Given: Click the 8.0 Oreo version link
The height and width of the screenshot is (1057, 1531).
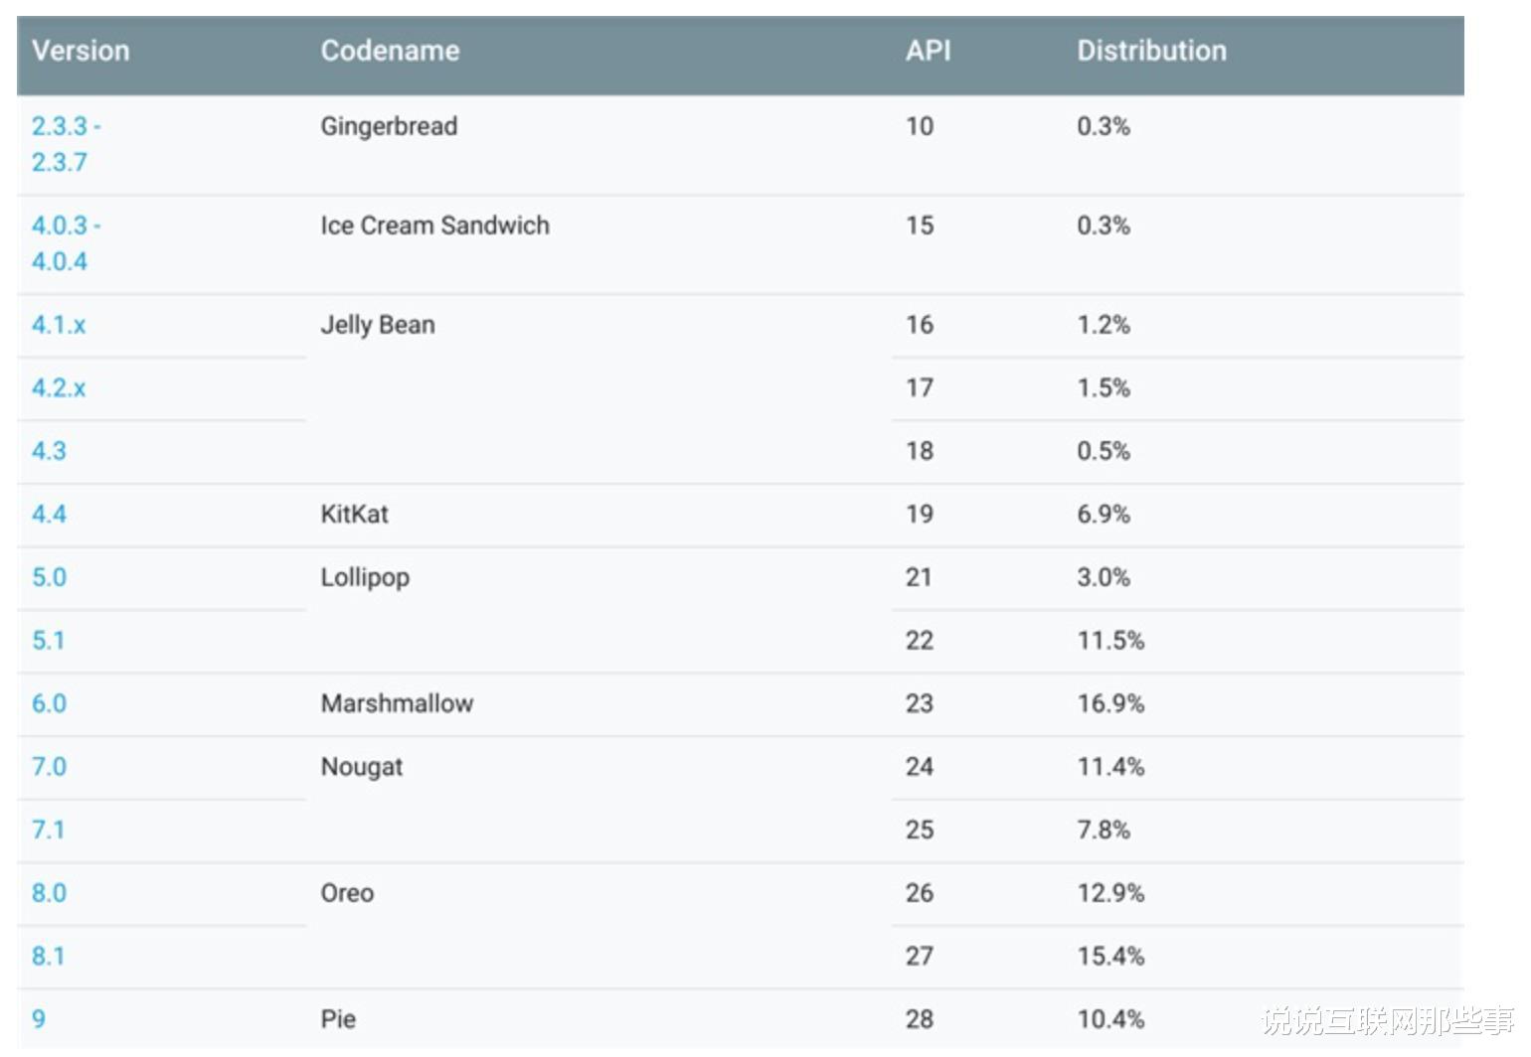Looking at the screenshot, I should pyautogui.click(x=49, y=893).
